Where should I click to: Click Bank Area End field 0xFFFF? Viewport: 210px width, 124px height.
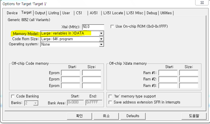(94, 103)
